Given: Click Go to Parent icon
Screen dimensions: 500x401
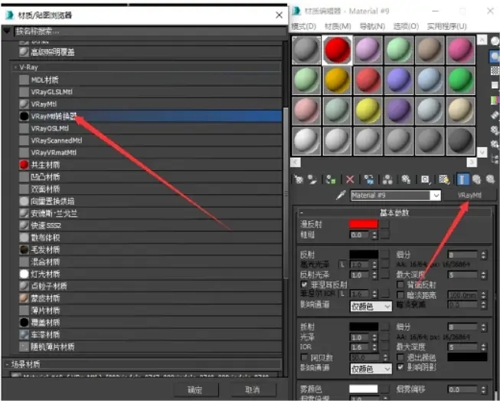Looking at the screenshot, I should [477, 179].
